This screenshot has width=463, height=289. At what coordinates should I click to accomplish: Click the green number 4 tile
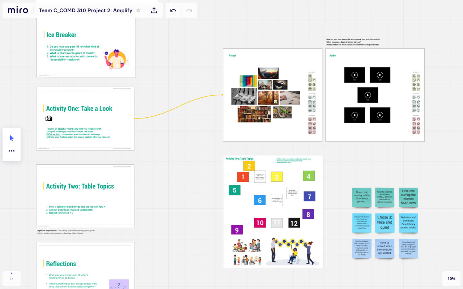[309, 176]
